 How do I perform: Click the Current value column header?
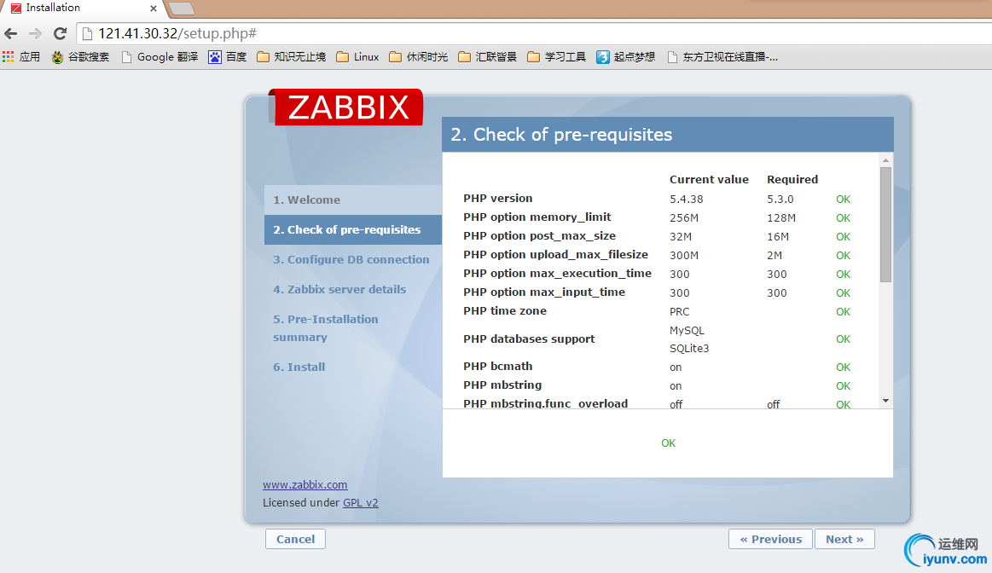coord(709,180)
